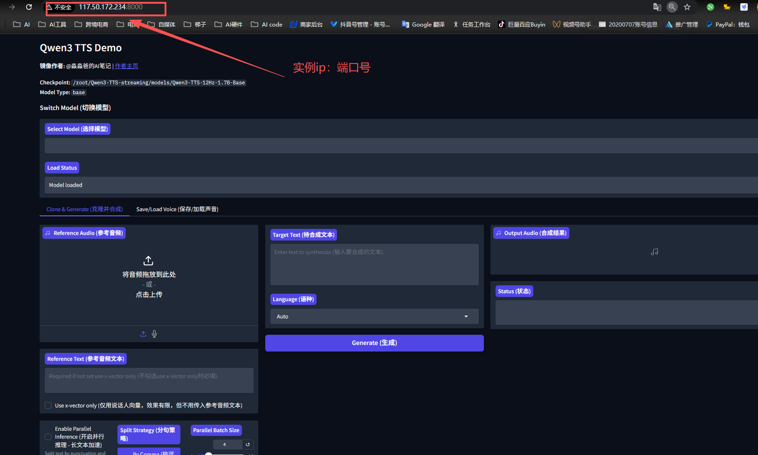The width and height of the screenshot is (758, 455).
Task: Click the Target Text input box
Action: (374, 264)
